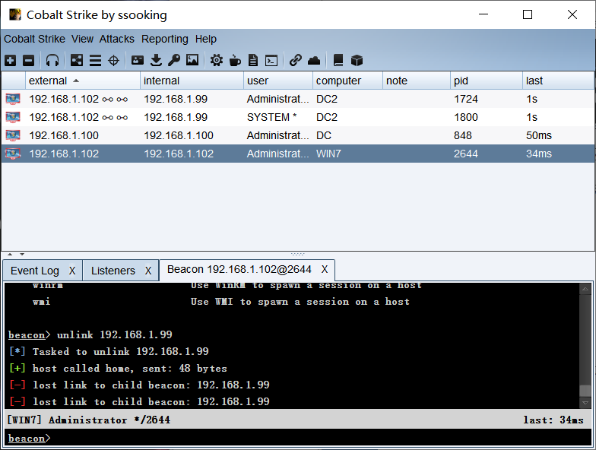Close the Listeners tab
596x450 pixels.
[x=148, y=271]
